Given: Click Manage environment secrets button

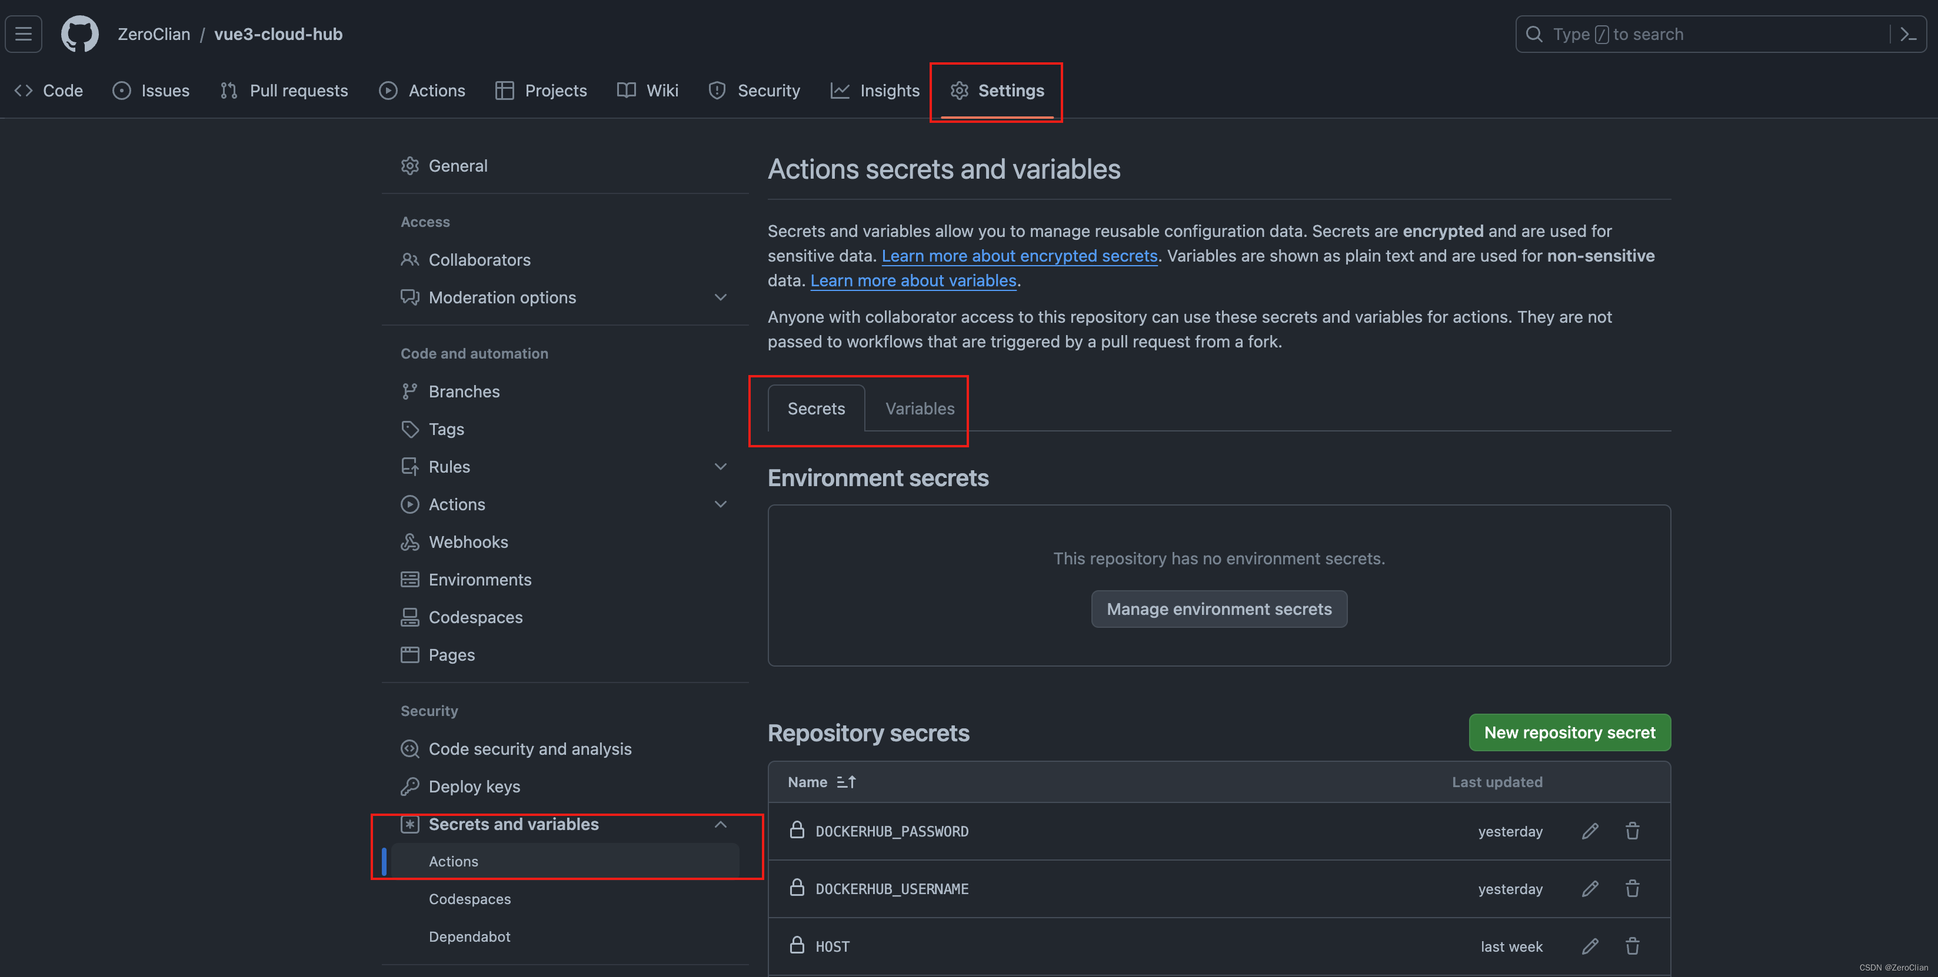Looking at the screenshot, I should (1218, 608).
